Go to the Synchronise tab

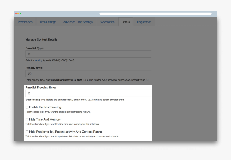pos(107,22)
